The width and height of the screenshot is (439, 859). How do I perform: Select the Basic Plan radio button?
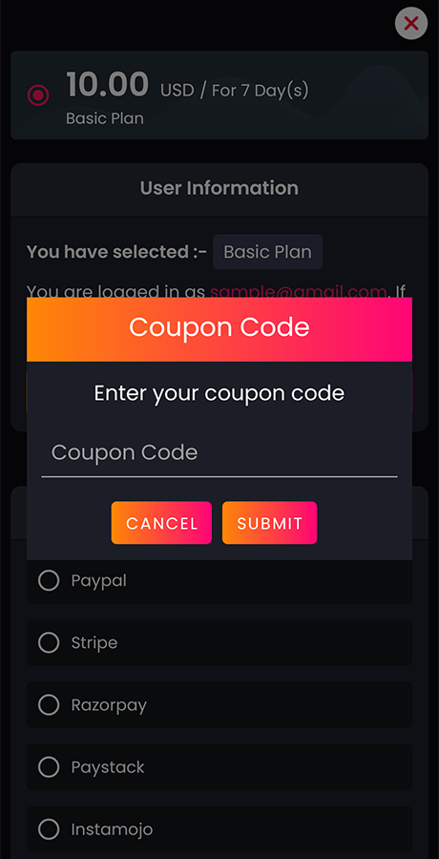tap(38, 95)
